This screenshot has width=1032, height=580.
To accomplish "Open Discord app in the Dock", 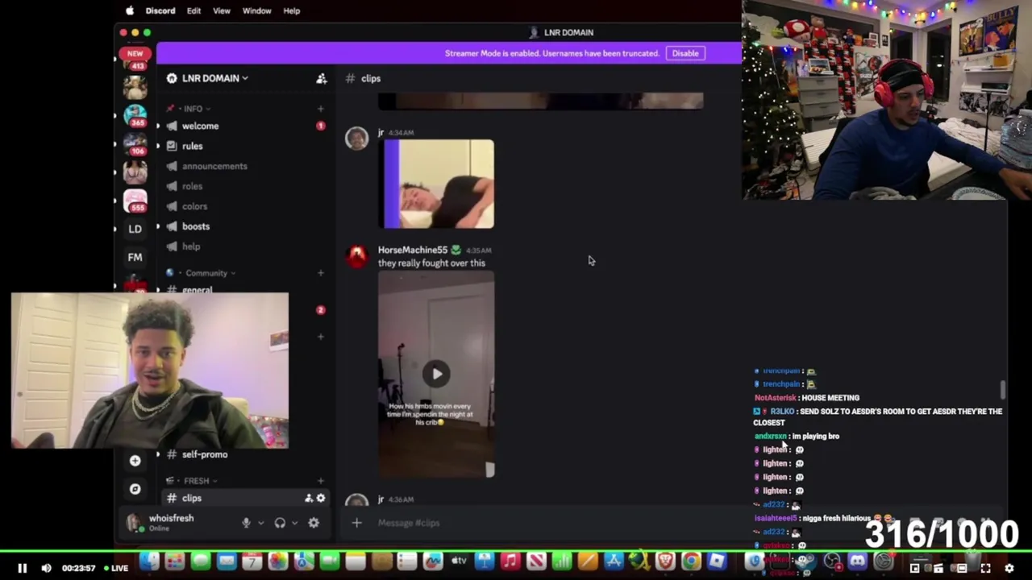I will 857,561.
